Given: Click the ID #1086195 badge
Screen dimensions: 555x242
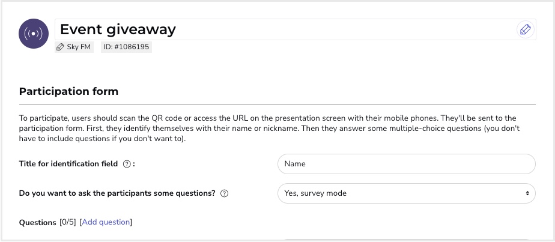Looking at the screenshot, I should (x=126, y=47).
